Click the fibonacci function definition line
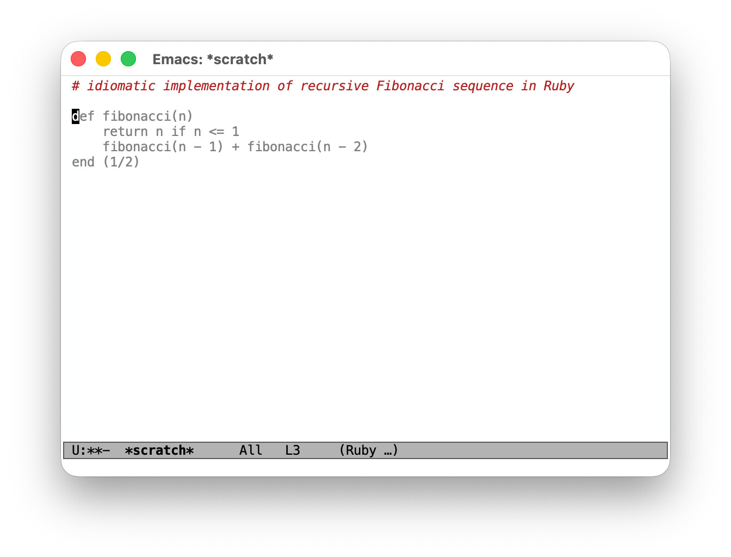Viewport: 731px width, 557px height. [132, 116]
